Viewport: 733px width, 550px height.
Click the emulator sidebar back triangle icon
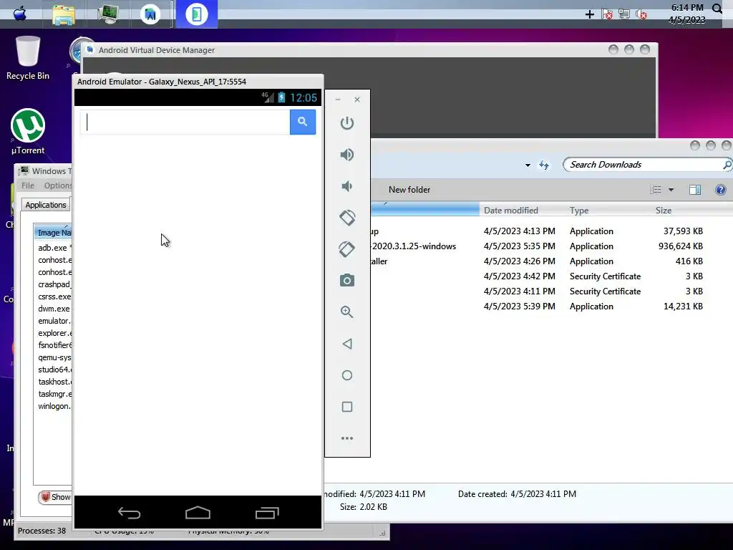(x=347, y=344)
